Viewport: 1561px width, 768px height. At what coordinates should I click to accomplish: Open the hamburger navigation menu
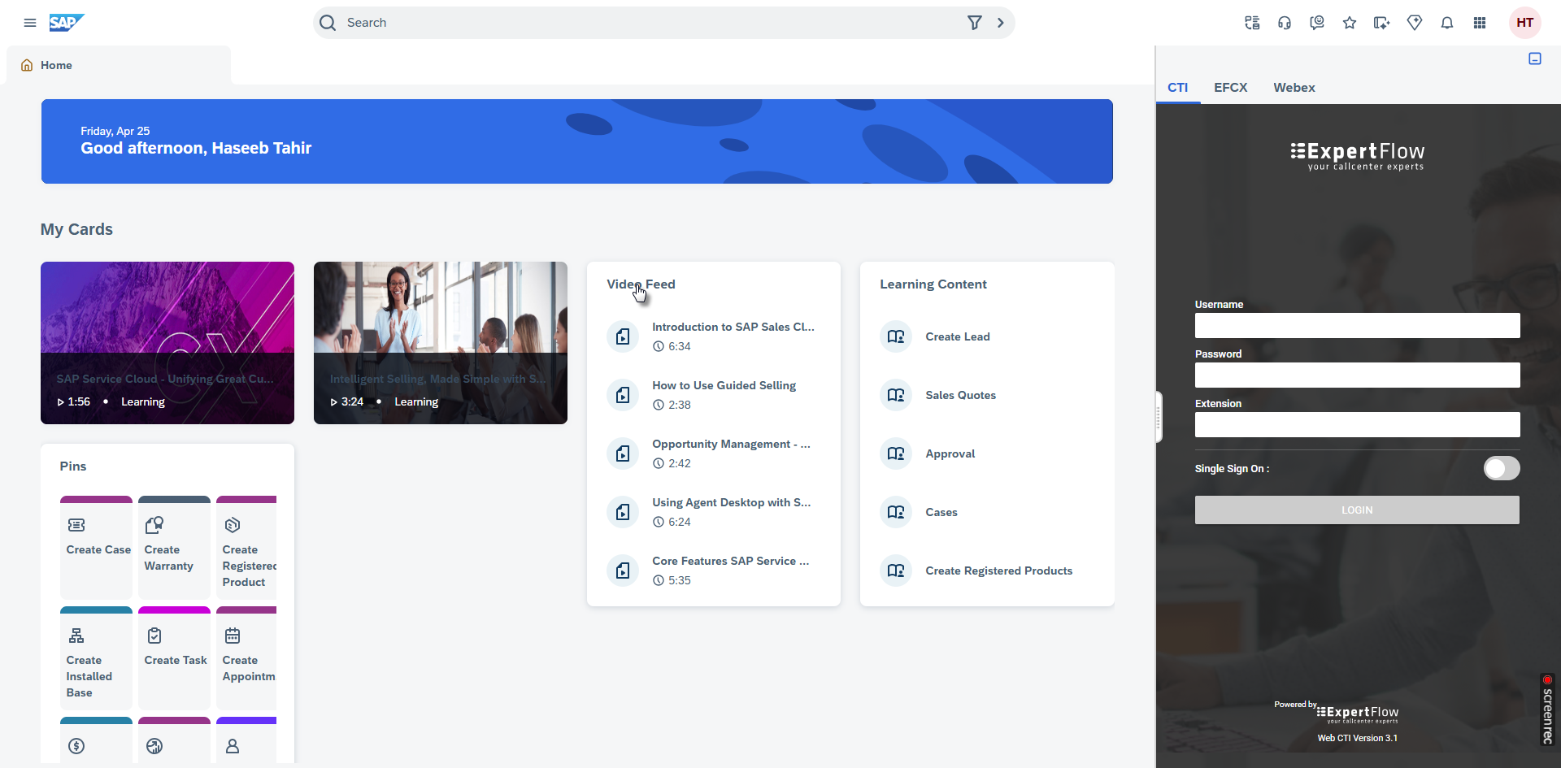[x=30, y=23]
